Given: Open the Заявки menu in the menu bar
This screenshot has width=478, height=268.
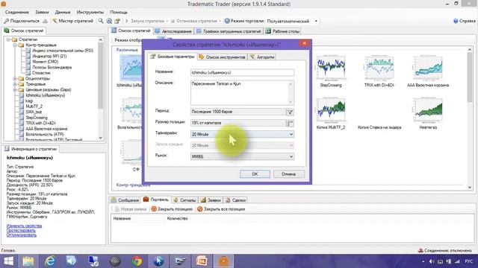Looking at the screenshot, I should pyautogui.click(x=42, y=12).
